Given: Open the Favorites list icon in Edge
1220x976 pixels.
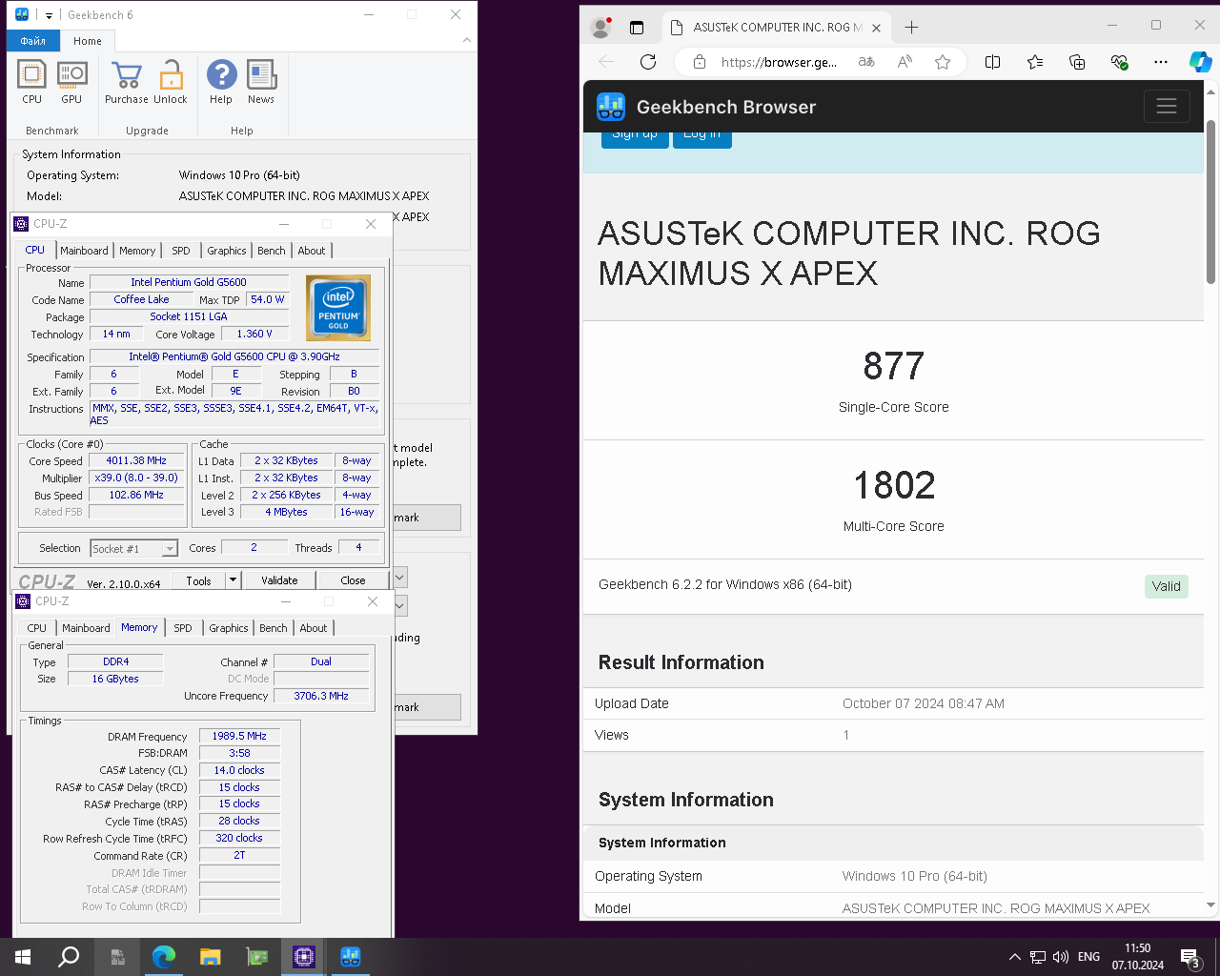Looking at the screenshot, I should pyautogui.click(x=1035, y=62).
